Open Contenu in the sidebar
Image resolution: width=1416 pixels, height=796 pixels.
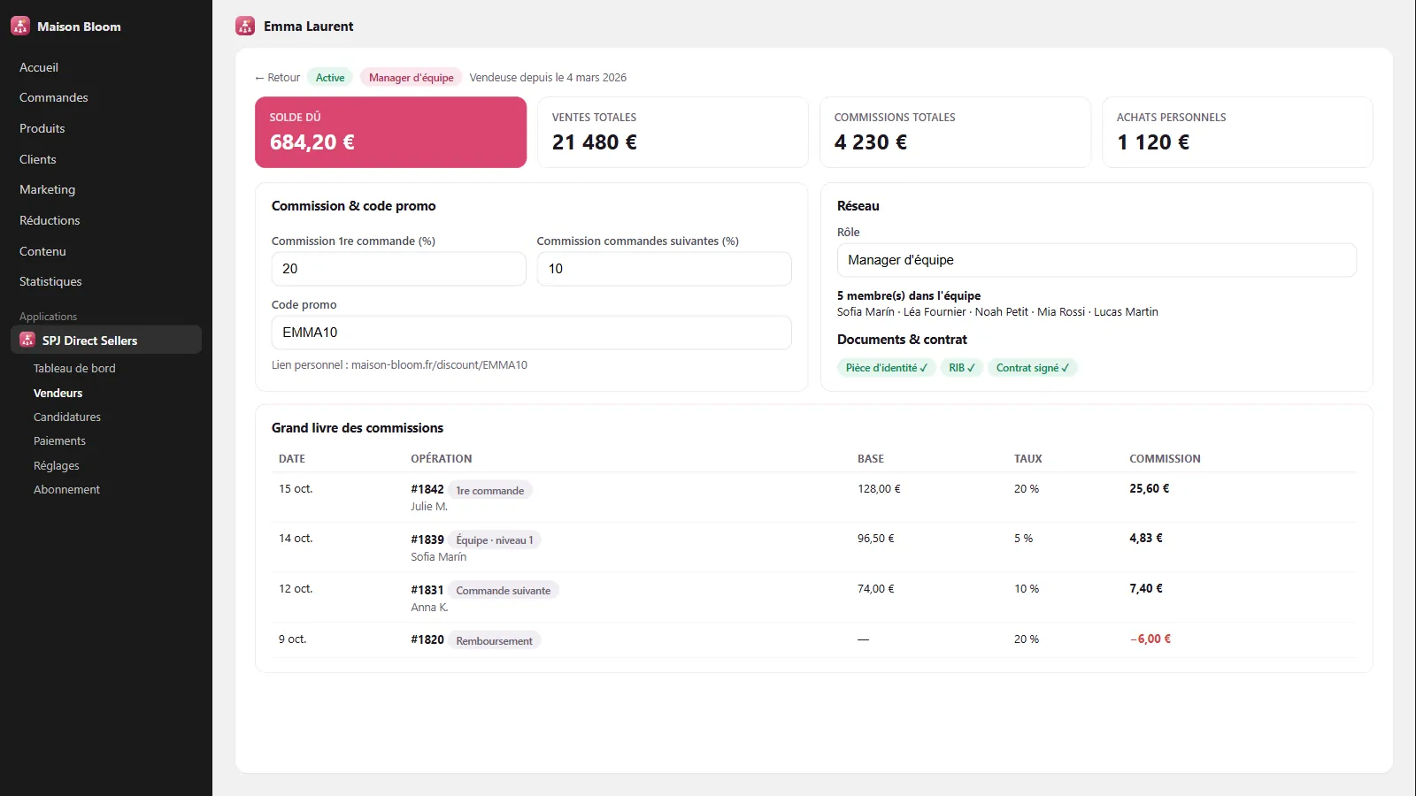coord(42,251)
